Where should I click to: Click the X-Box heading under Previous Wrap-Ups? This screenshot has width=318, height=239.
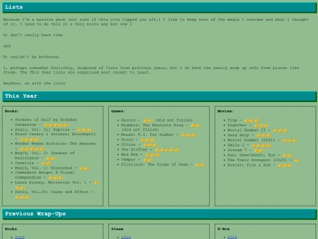tap(224, 229)
